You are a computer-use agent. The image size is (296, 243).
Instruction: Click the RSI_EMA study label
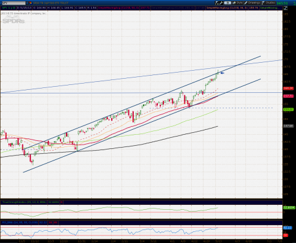pos(20,222)
